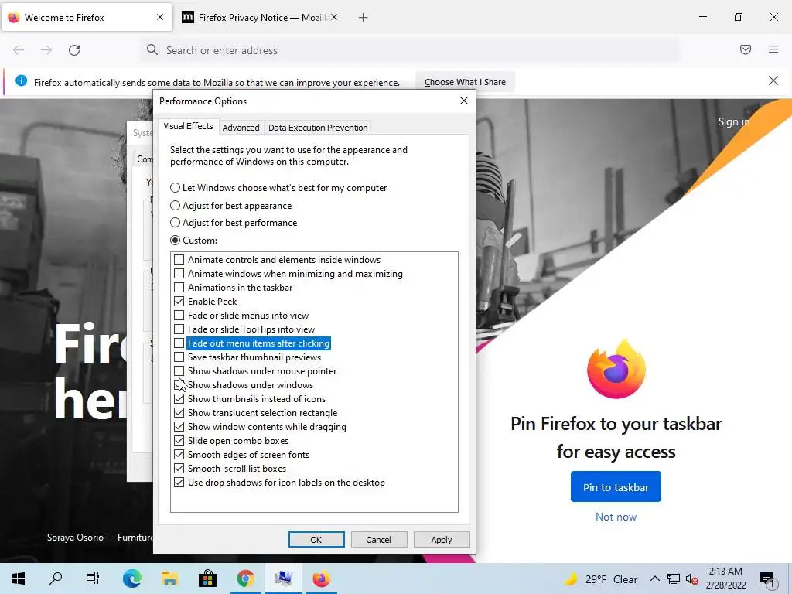Uncheck Smooth-scroll list boxes
Image resolution: width=792 pixels, height=594 pixels.
(179, 468)
